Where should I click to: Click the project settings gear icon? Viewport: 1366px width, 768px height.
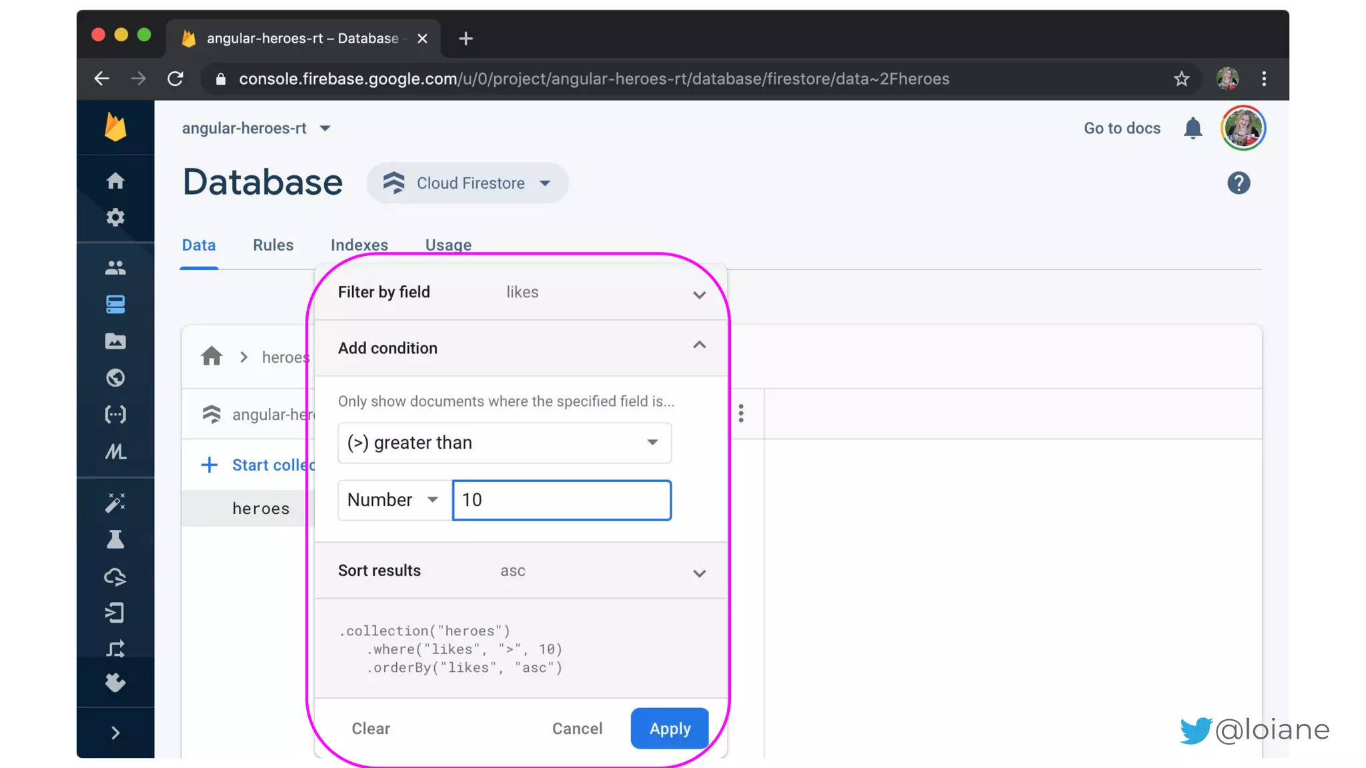pyautogui.click(x=115, y=217)
